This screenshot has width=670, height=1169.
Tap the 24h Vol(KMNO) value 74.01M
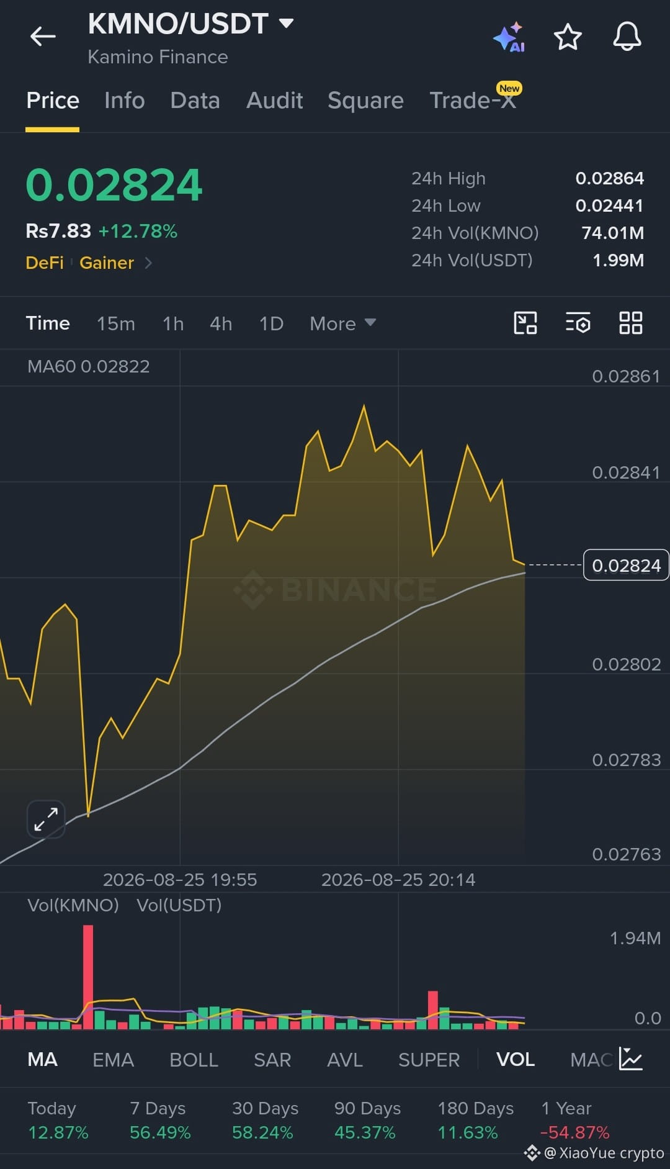613,233
